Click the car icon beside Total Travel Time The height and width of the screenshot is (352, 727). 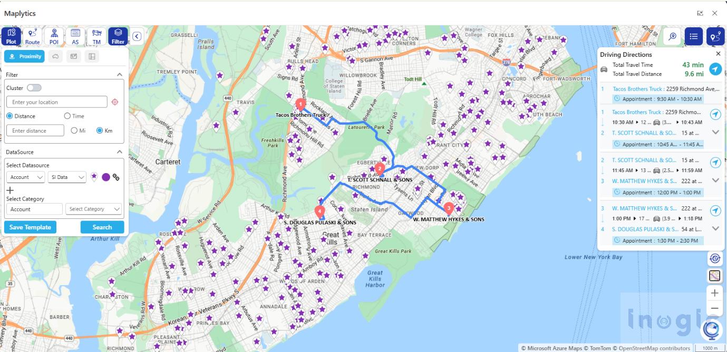click(x=604, y=69)
